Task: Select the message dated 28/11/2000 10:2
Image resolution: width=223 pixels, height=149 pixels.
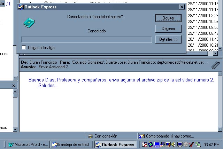Action: tap(203, 45)
